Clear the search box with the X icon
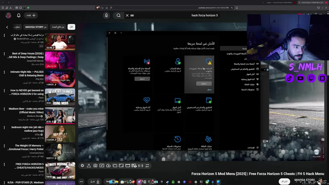329x185 pixels. pos(127,15)
